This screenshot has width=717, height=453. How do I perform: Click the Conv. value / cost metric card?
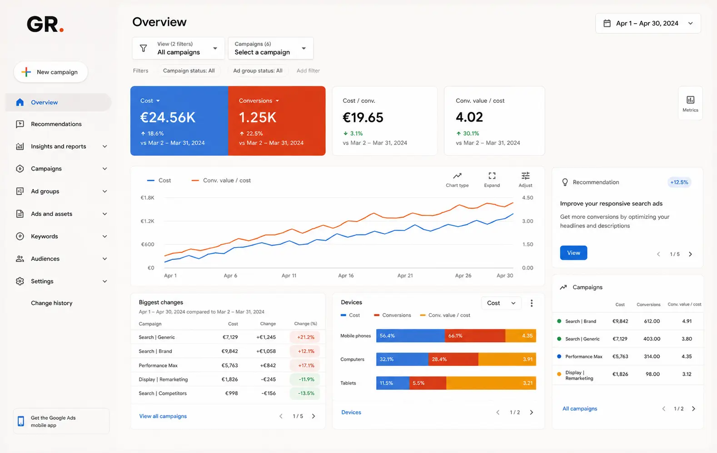(494, 121)
